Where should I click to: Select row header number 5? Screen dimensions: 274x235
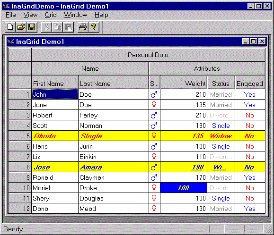pyautogui.click(x=20, y=136)
